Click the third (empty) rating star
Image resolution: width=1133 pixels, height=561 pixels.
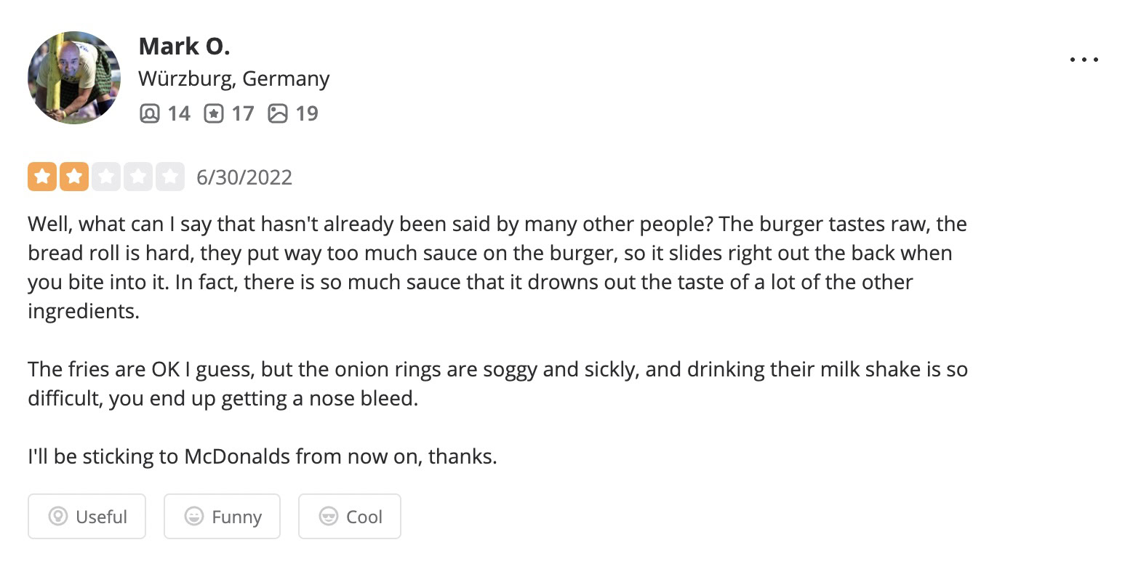pos(105,177)
